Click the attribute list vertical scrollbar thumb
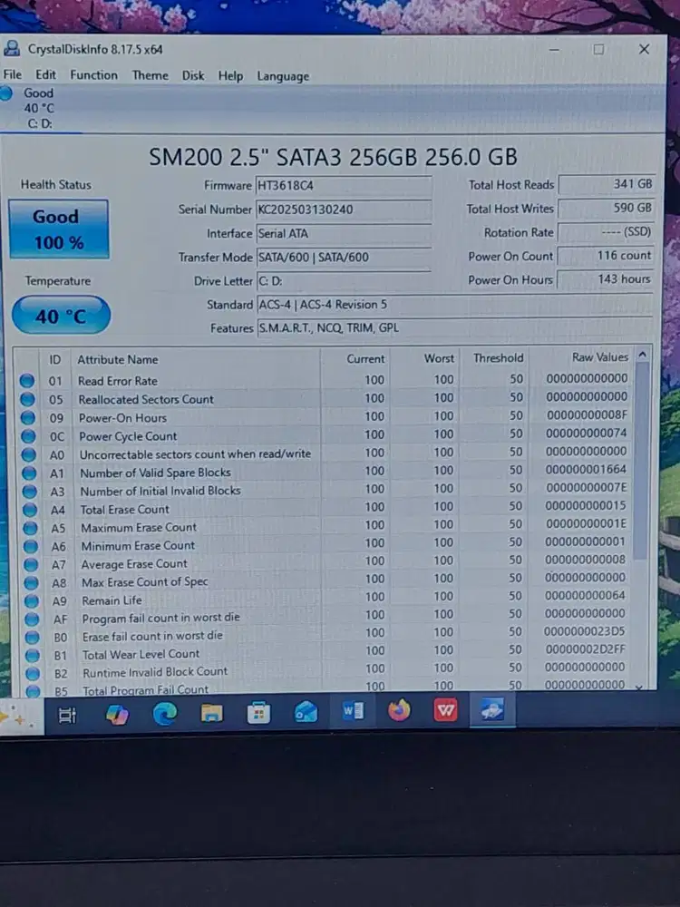Image resolution: width=680 pixels, height=907 pixels. (641, 461)
